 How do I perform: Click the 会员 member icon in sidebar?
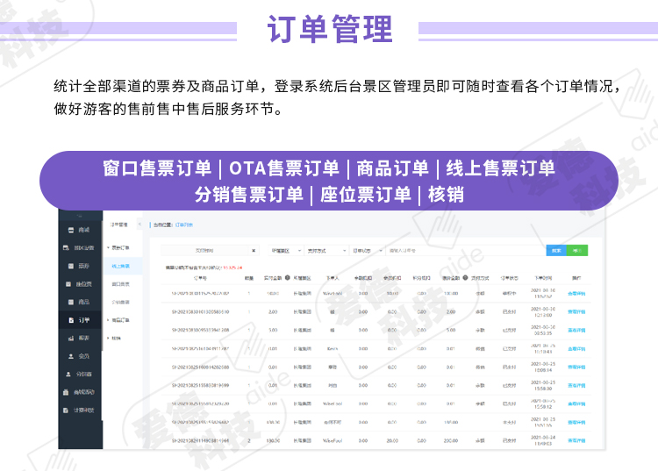point(71,356)
